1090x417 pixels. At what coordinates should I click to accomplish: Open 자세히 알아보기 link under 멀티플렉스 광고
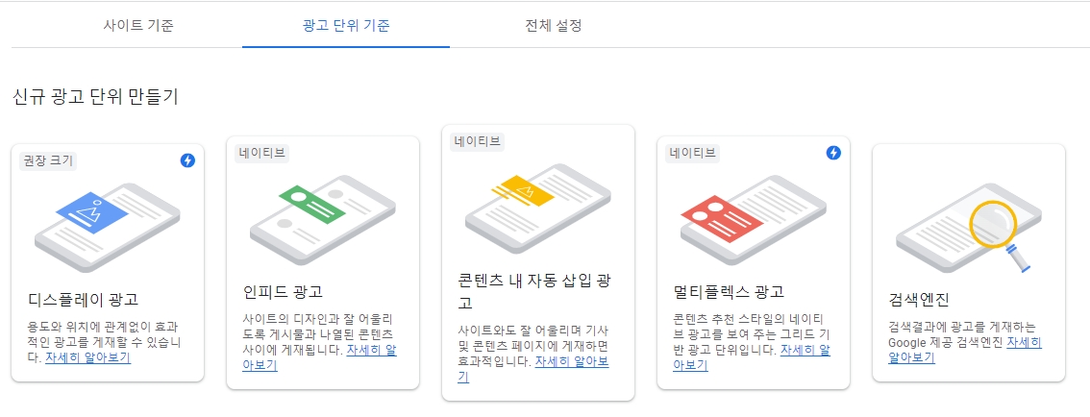coord(753,358)
